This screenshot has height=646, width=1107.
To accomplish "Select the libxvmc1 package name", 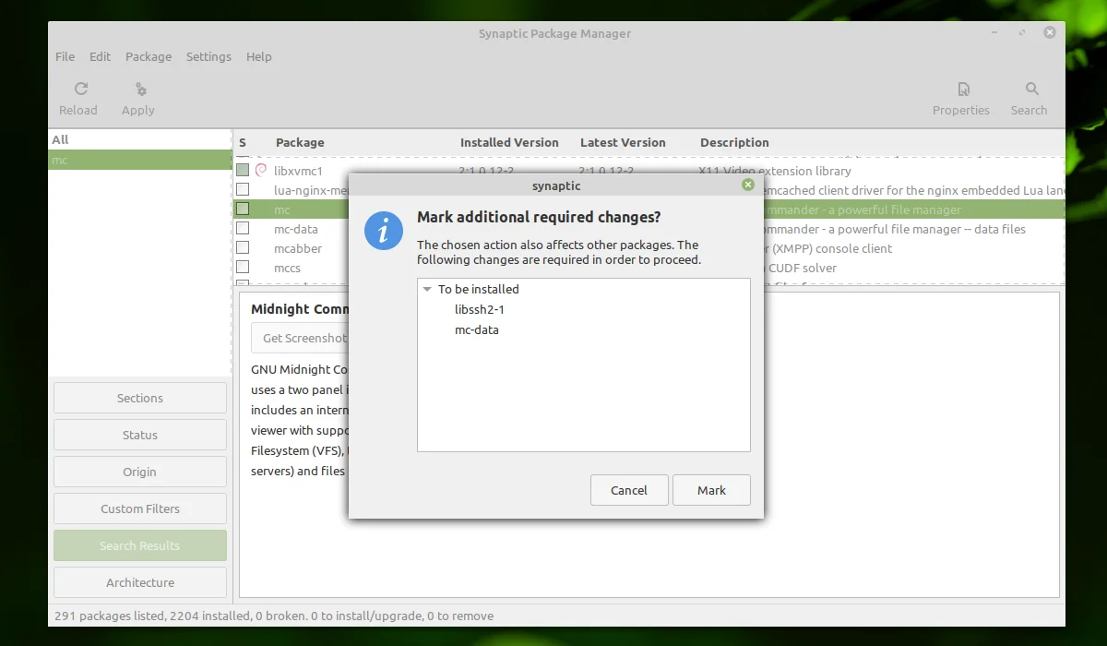I will click(x=298, y=171).
